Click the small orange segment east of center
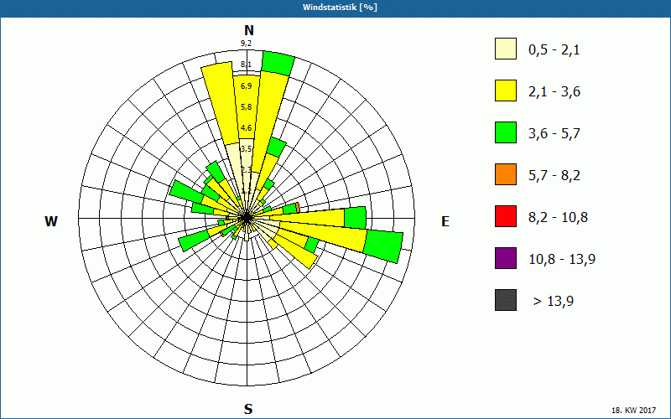This screenshot has height=419, width=671. coord(298,208)
